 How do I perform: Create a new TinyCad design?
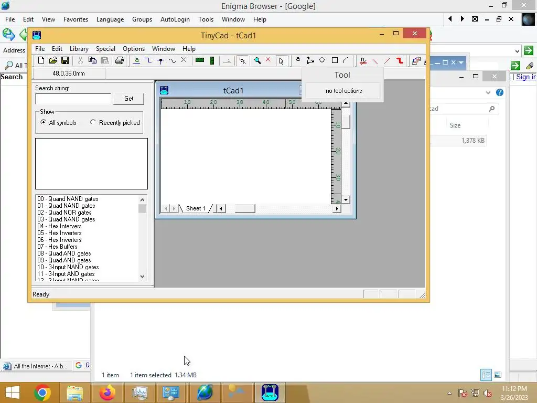(41, 61)
